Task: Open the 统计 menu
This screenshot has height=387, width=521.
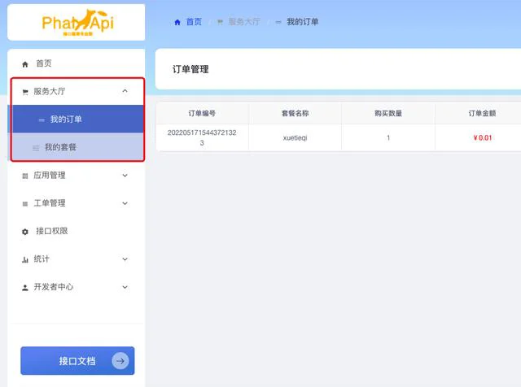Action: click(x=76, y=259)
